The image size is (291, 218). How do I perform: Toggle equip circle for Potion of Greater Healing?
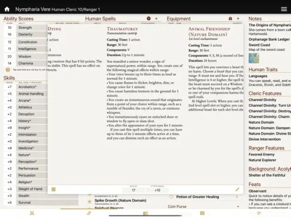171,197
